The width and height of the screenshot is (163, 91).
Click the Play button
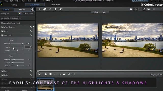coord(46,74)
